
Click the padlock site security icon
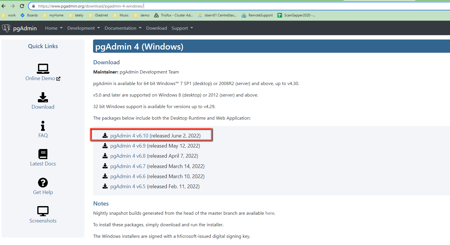[x=34, y=6]
